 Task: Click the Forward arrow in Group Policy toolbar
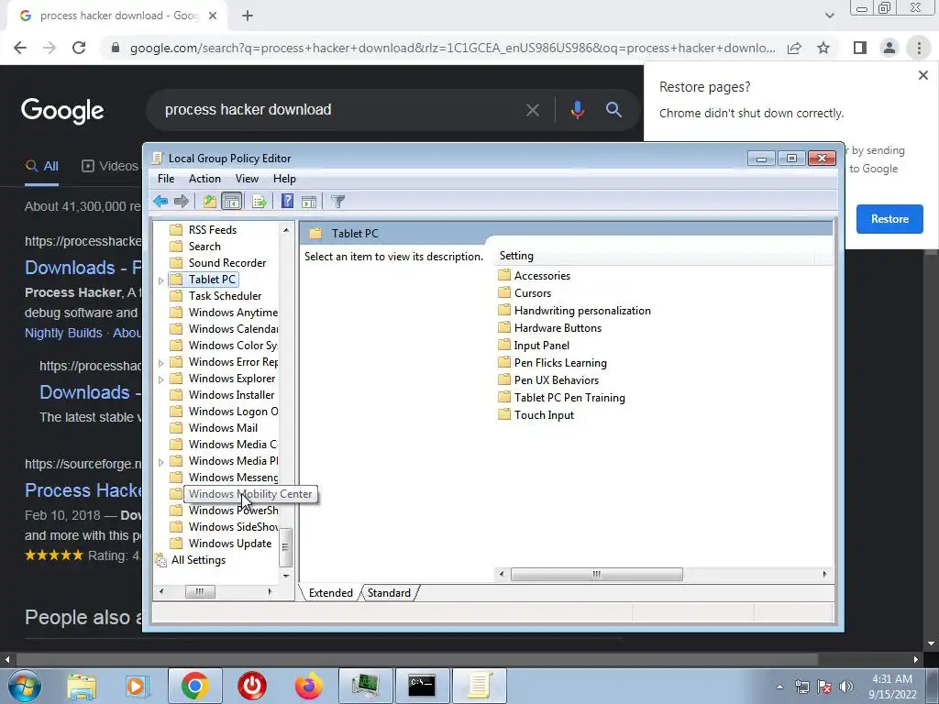pyautogui.click(x=181, y=201)
